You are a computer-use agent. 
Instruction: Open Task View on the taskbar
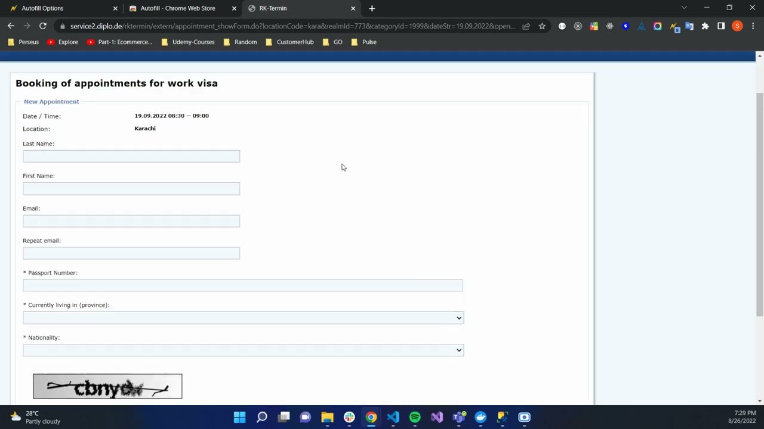pyautogui.click(x=284, y=417)
